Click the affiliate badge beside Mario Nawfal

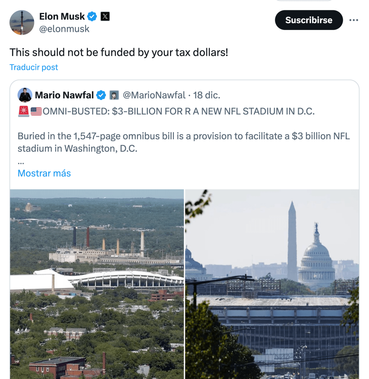114,95
